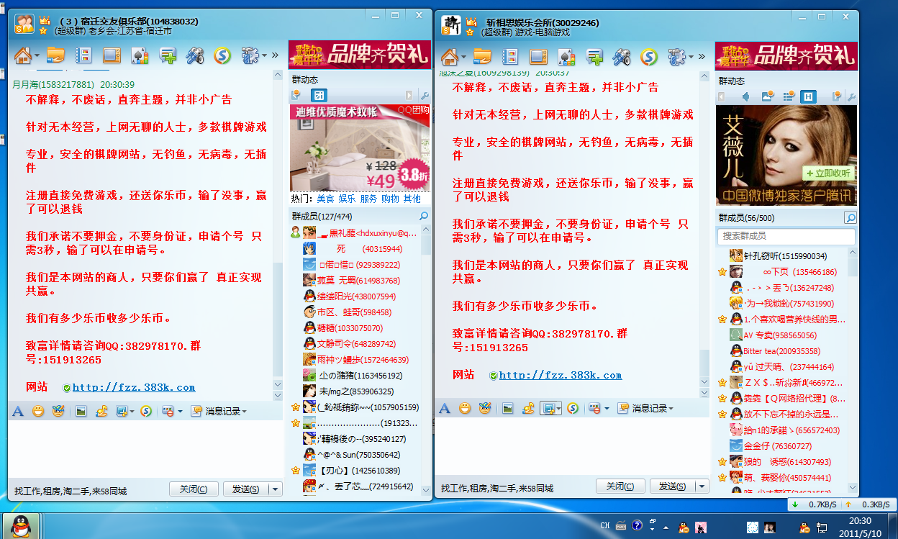Screen dimensions: 898x539
Task: Open 购物 category under group-buy ad
Action: [390, 199]
